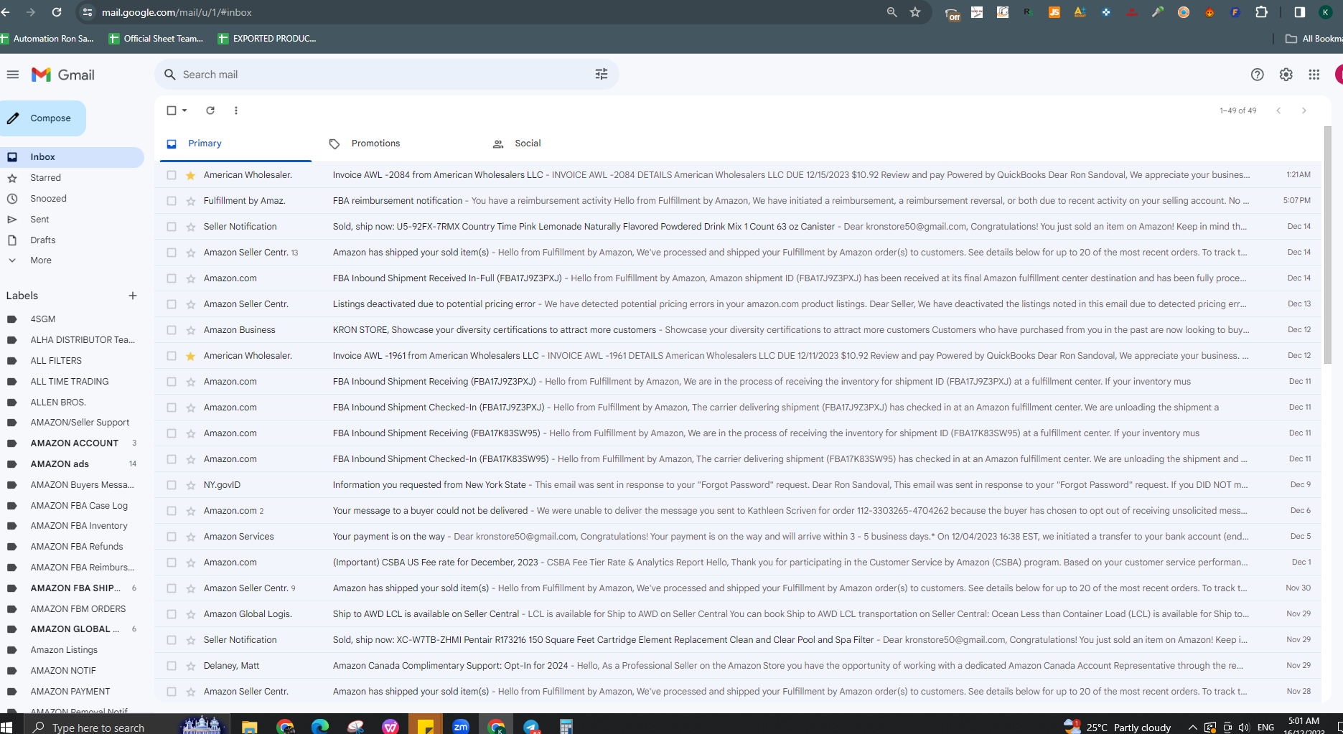The height and width of the screenshot is (734, 1343).
Task: Create a new label with plus icon
Action: [133, 296]
